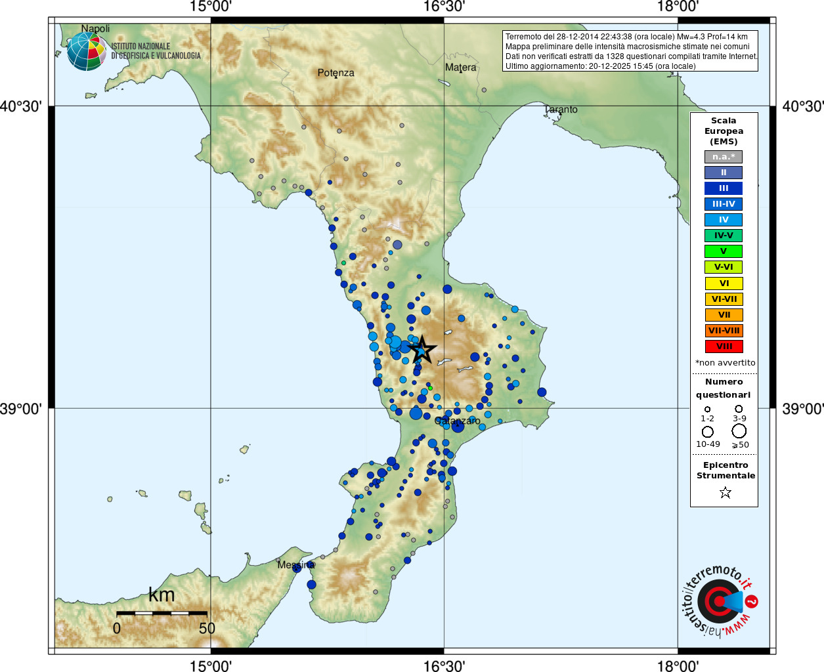
Task: Click the 'Istituto Nazionale di Geofisica e Vulcanologia' text
Action: [x=156, y=51]
